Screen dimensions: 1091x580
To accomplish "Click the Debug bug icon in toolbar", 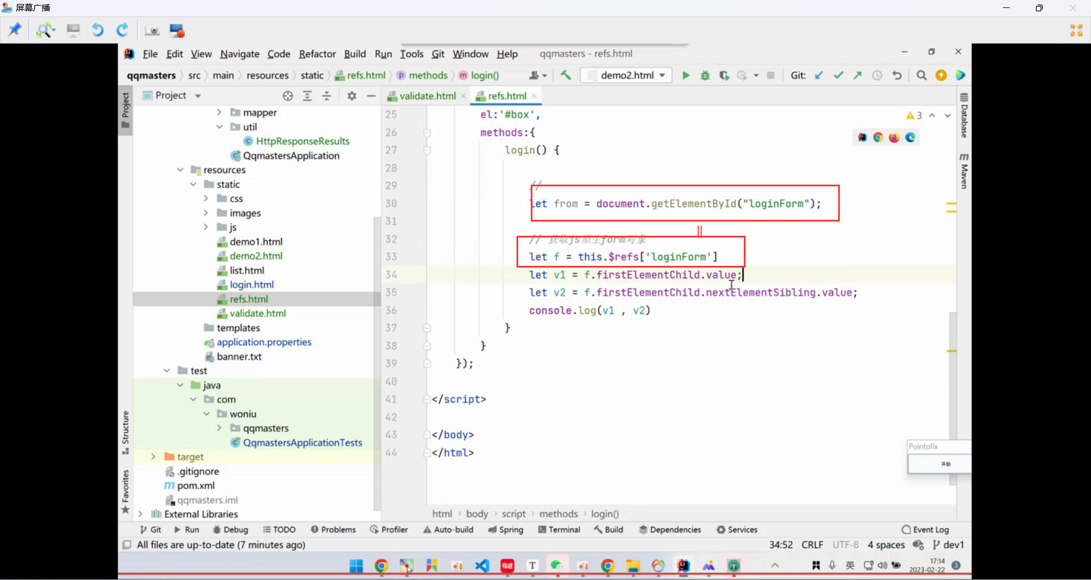I will [x=705, y=76].
